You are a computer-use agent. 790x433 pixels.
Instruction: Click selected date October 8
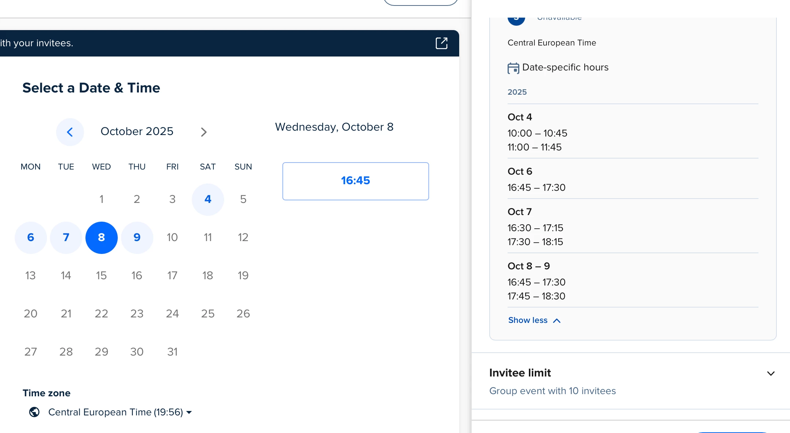pos(101,237)
